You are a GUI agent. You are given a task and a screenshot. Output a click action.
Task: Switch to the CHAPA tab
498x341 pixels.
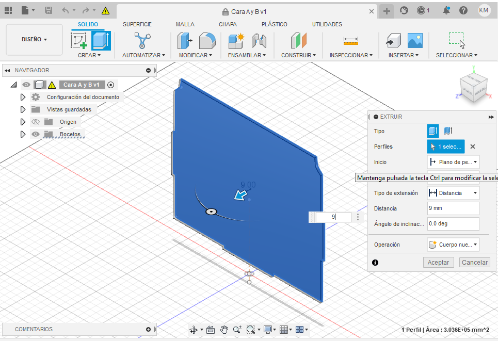[228, 24]
